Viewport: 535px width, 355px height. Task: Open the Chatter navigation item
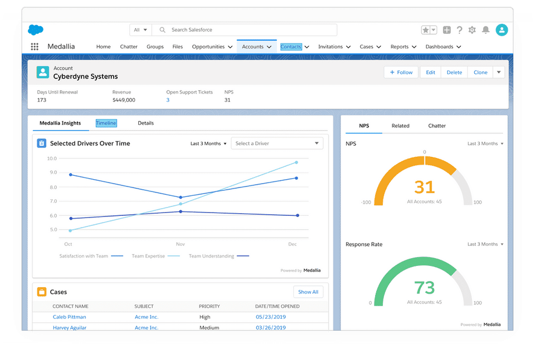pos(129,47)
